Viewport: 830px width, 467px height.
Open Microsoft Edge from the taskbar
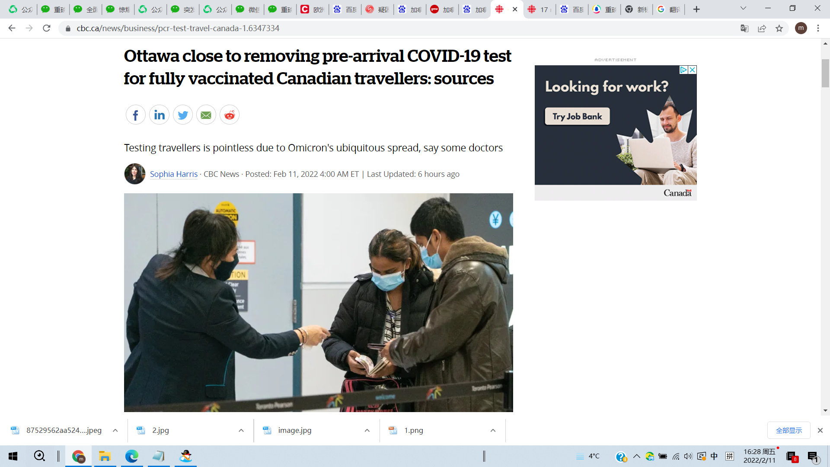(x=132, y=456)
